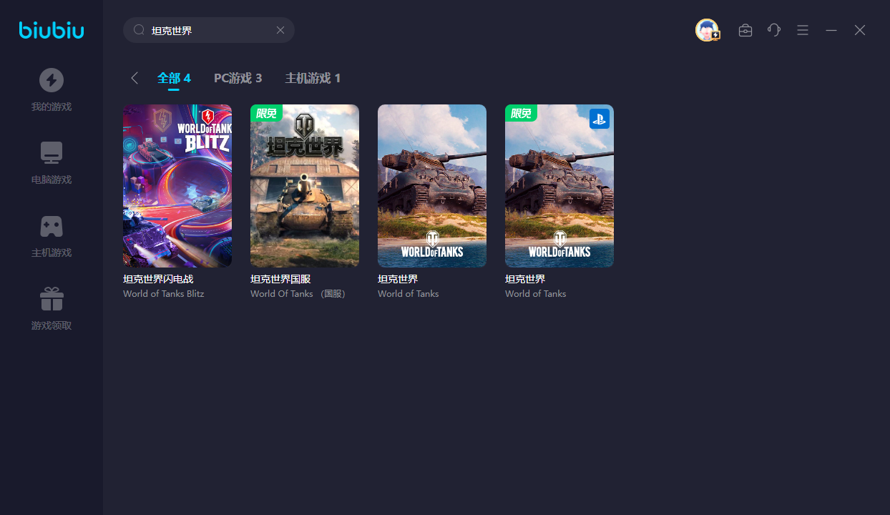Clear the search text with X
890x515 pixels.
[x=280, y=30]
